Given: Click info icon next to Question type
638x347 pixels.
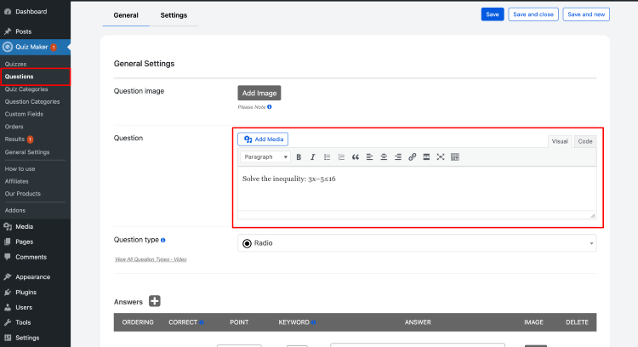Looking at the screenshot, I should tap(163, 240).
